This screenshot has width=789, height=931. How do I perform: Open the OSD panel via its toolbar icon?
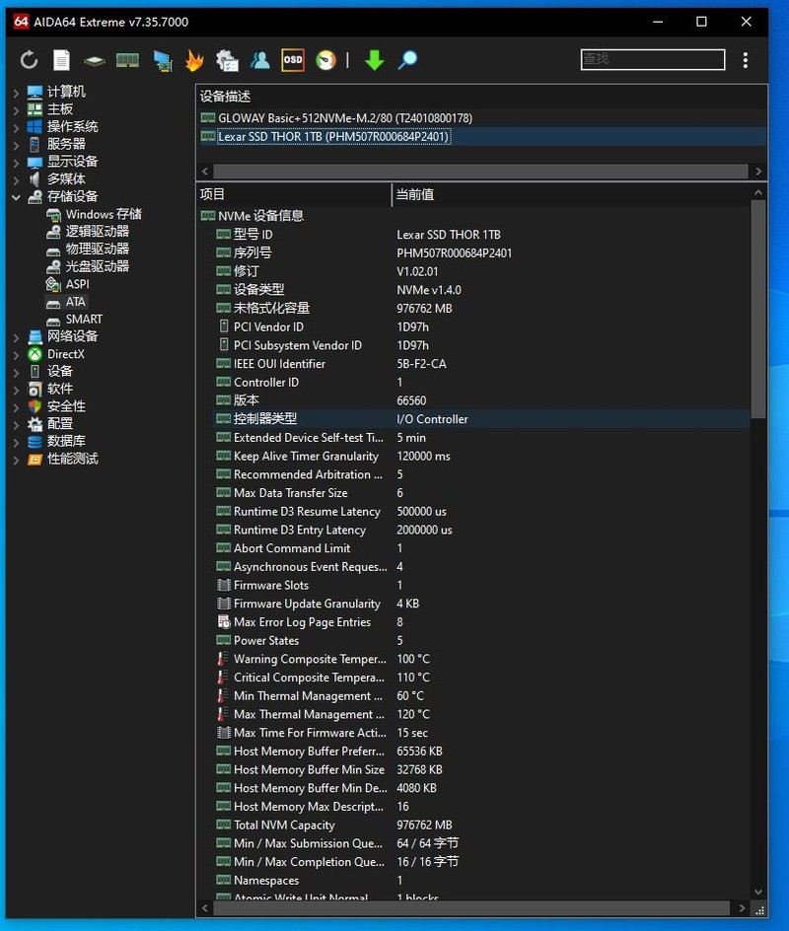pos(292,59)
